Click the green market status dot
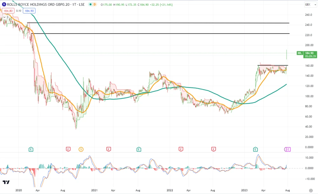Image resolution: width=318 pixels, height=194 pixels. (90, 5)
